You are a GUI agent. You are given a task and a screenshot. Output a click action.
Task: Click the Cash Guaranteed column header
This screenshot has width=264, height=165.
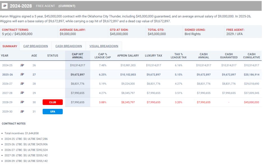coord(229,56)
